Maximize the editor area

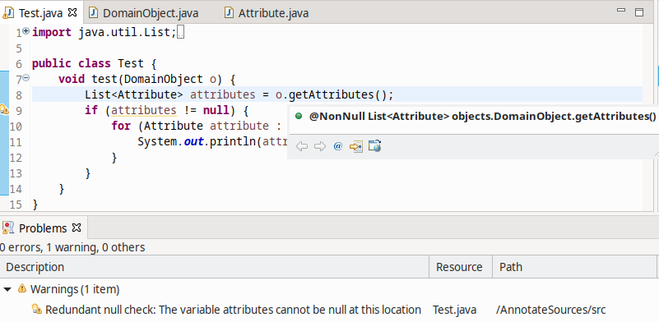pyautogui.click(x=638, y=12)
